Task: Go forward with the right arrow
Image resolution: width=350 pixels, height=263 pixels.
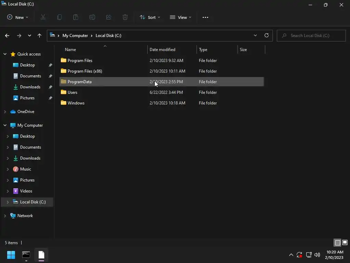Action: [x=19, y=36]
